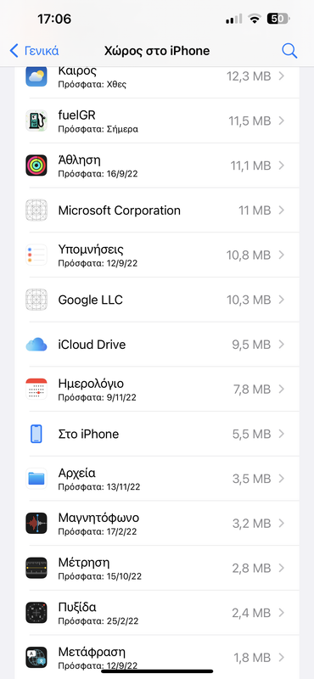This screenshot has width=314, height=679.
Task: Tap the Μαγνητόφωνο voice memo icon
Action: [36, 523]
